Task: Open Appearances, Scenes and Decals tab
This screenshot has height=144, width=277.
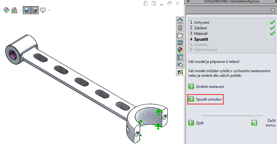Action: [x=180, y=50]
